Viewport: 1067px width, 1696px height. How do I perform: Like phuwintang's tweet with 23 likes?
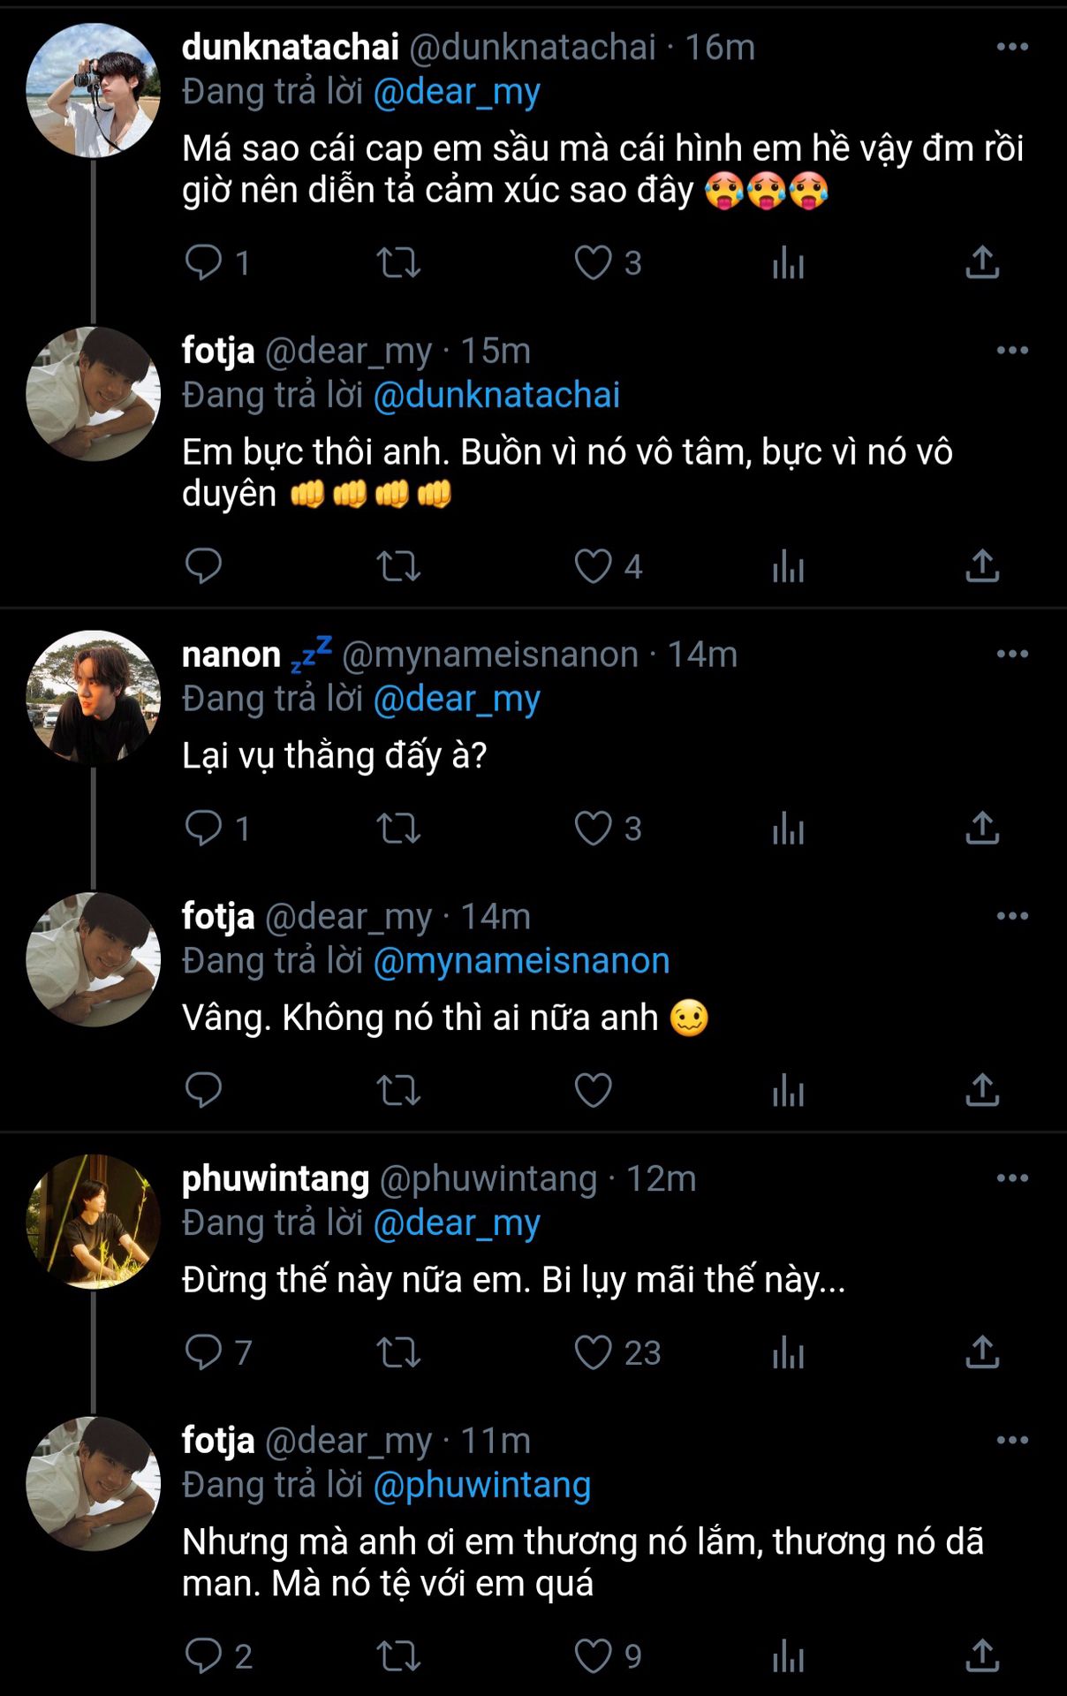[594, 1352]
